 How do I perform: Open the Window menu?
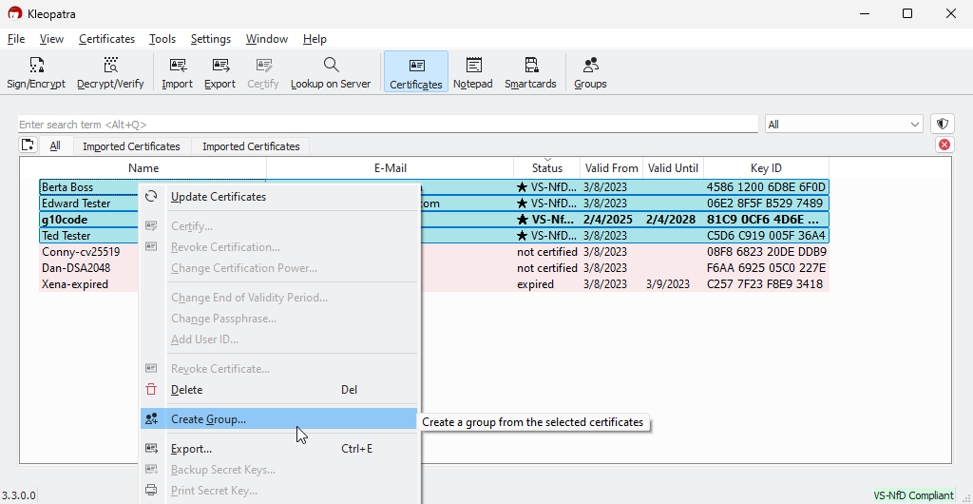267,38
